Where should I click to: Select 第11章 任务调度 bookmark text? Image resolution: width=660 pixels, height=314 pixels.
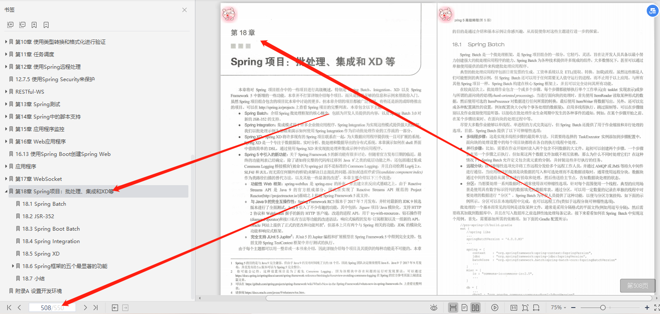coord(35,55)
